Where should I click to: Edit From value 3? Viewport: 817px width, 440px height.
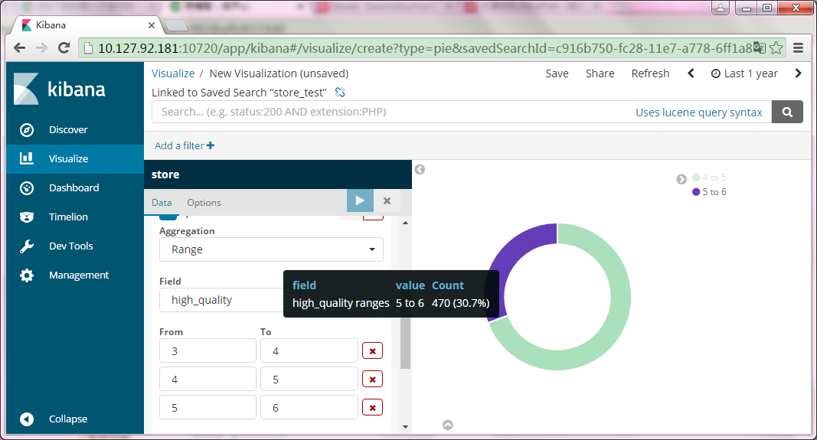(x=208, y=351)
